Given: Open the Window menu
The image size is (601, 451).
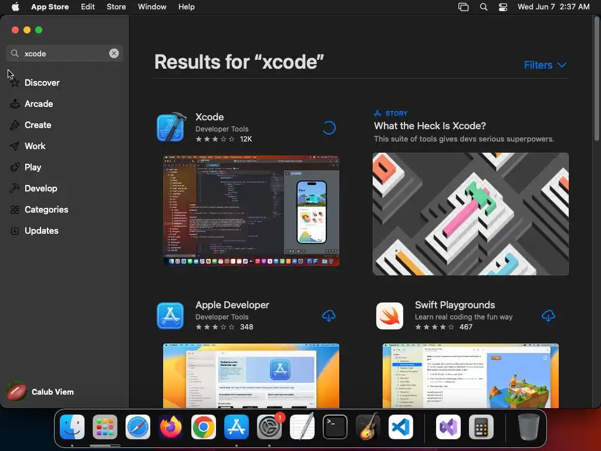Looking at the screenshot, I should click(x=152, y=6).
